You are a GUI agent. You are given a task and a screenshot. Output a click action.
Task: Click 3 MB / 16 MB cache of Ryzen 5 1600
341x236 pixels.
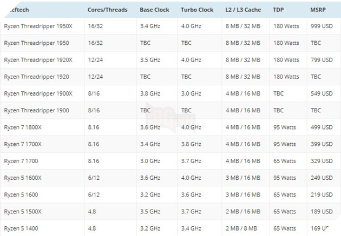(x=243, y=195)
